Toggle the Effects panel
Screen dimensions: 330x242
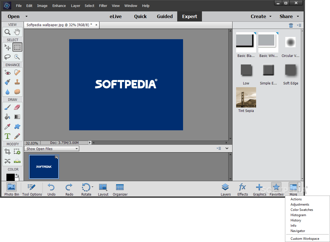pos(243,189)
